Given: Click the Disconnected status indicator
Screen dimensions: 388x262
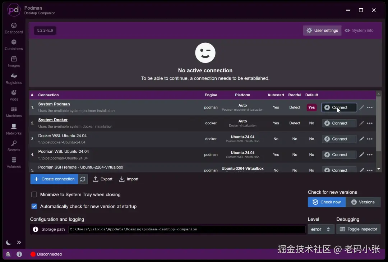Looking at the screenshot, I should (x=46, y=254).
